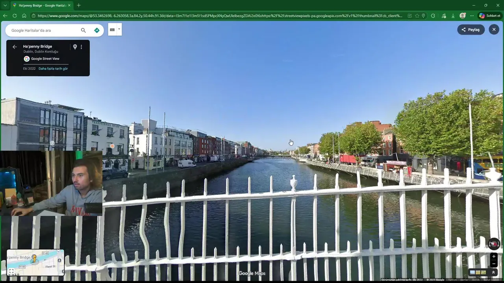The width and height of the screenshot is (504, 283).
Task: Expand the input tools dropdown arrow
Action: 119,29
